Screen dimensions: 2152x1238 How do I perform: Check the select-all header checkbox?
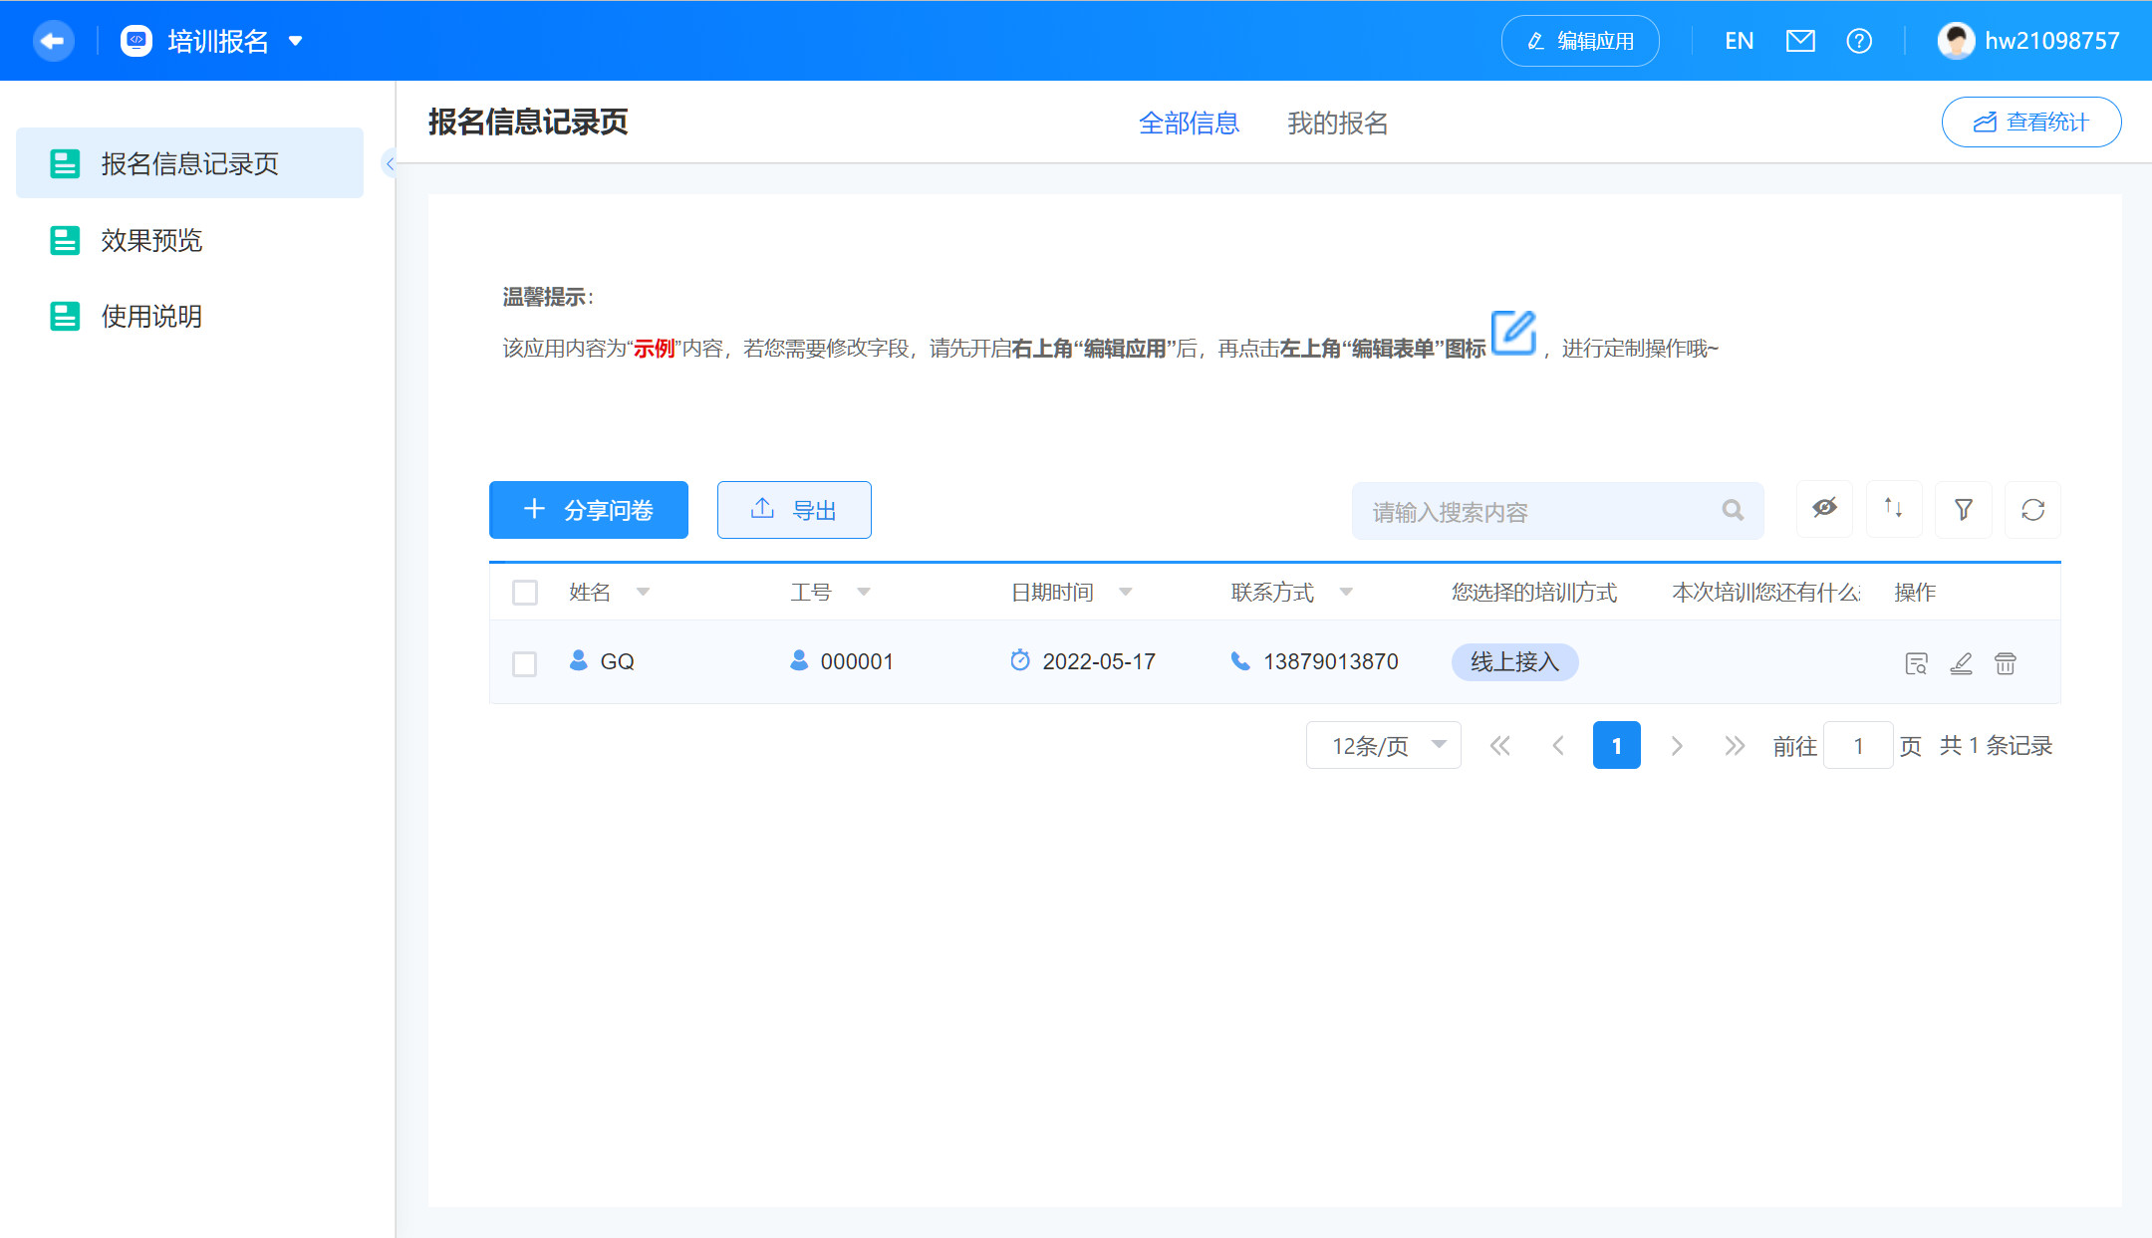[525, 593]
